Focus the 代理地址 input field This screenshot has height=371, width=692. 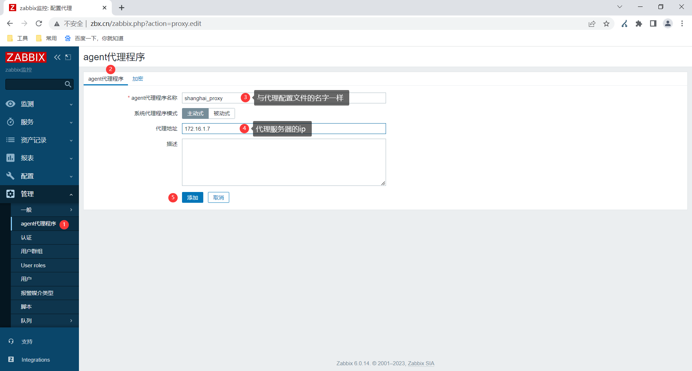click(284, 129)
